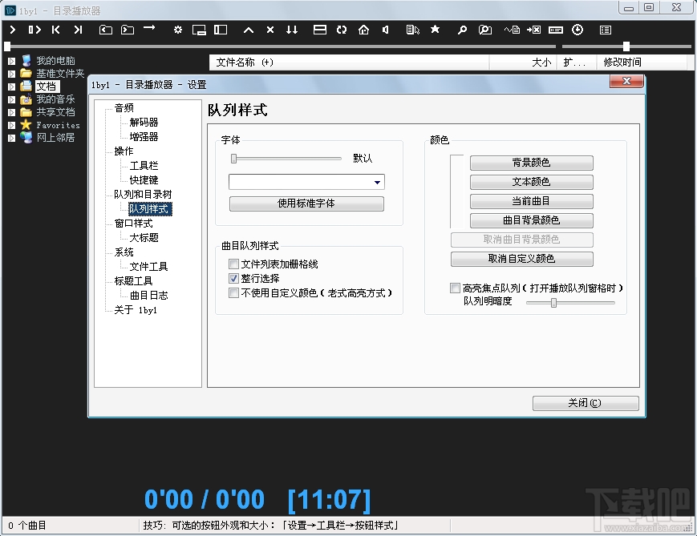The image size is (697, 536).
Task: Click the next track toolbar icon
Action: 77,30
